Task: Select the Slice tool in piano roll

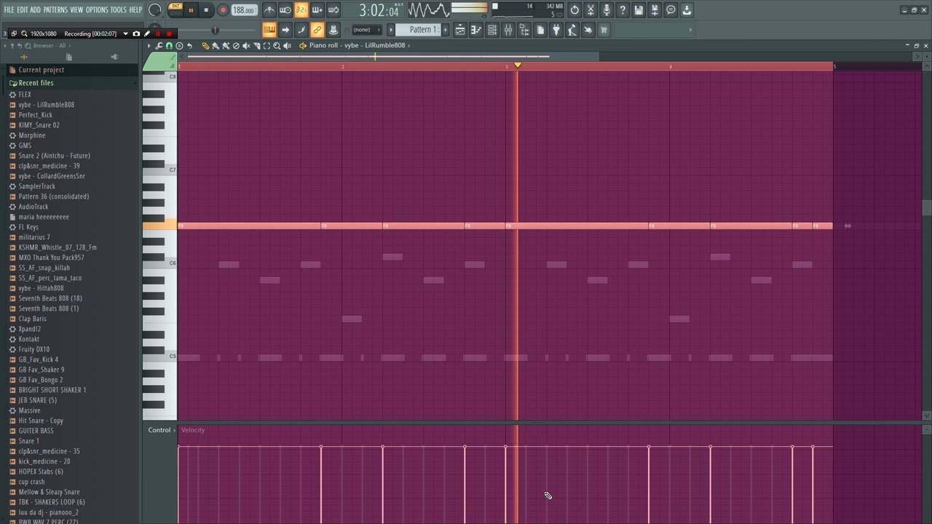Action: click(256, 46)
